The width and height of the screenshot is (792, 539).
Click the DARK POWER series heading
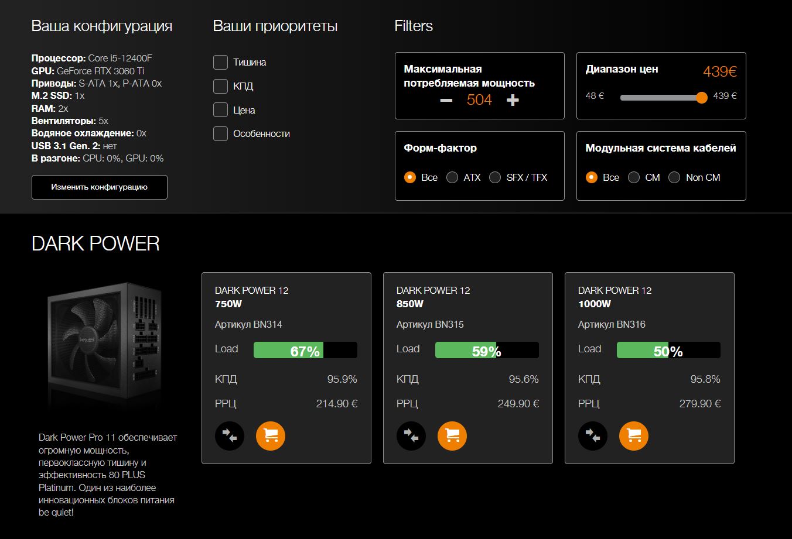[95, 243]
